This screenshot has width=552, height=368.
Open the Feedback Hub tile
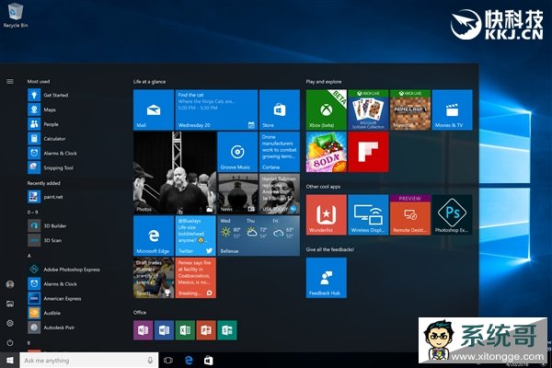[x=327, y=278]
